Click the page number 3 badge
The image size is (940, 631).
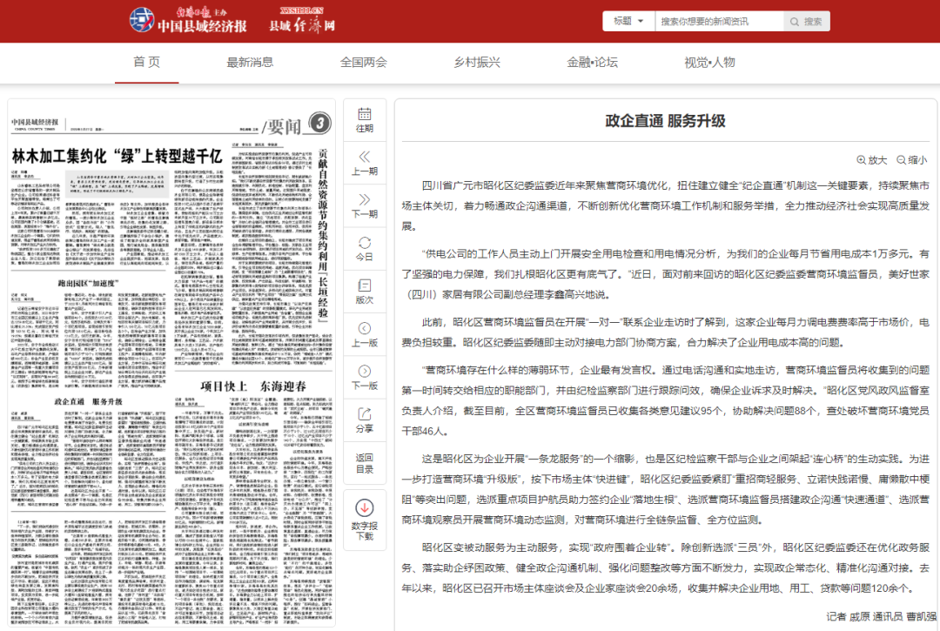320,124
